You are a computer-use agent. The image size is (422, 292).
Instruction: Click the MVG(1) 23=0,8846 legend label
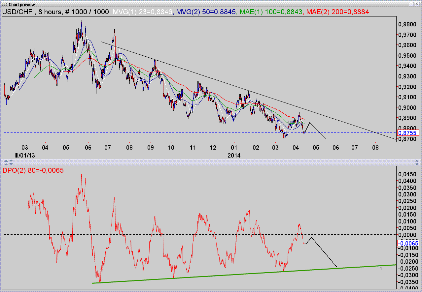143,12
